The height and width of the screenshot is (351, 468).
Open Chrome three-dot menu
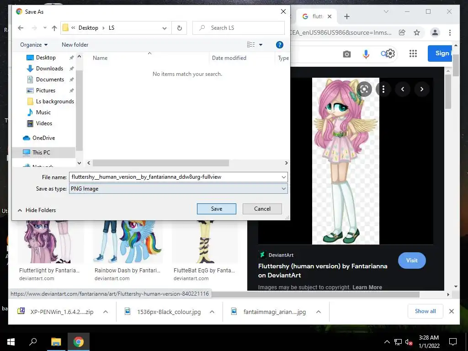[x=450, y=32]
